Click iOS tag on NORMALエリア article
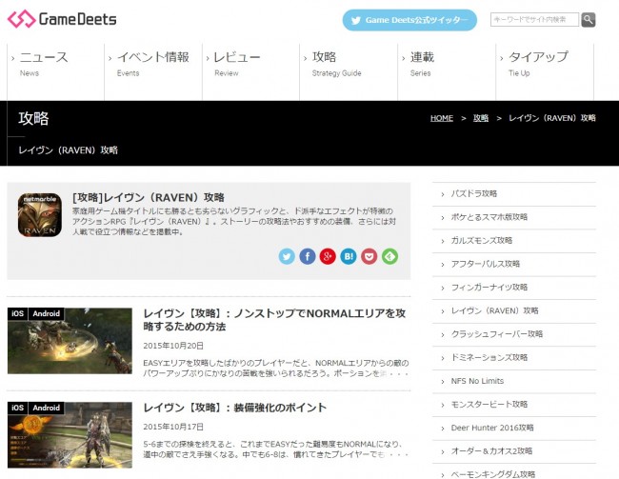619x479 pixels. coord(18,313)
